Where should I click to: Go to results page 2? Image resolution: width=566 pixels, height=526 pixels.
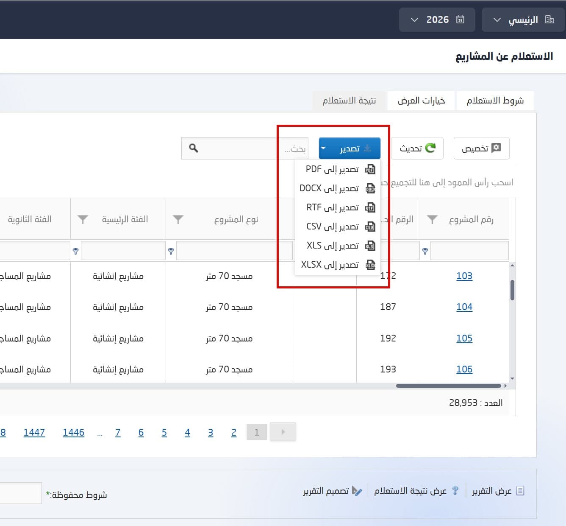tap(234, 432)
